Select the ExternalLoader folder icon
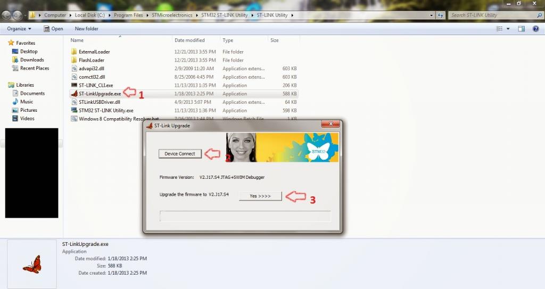This screenshot has width=545, height=289. pyautogui.click(x=74, y=52)
